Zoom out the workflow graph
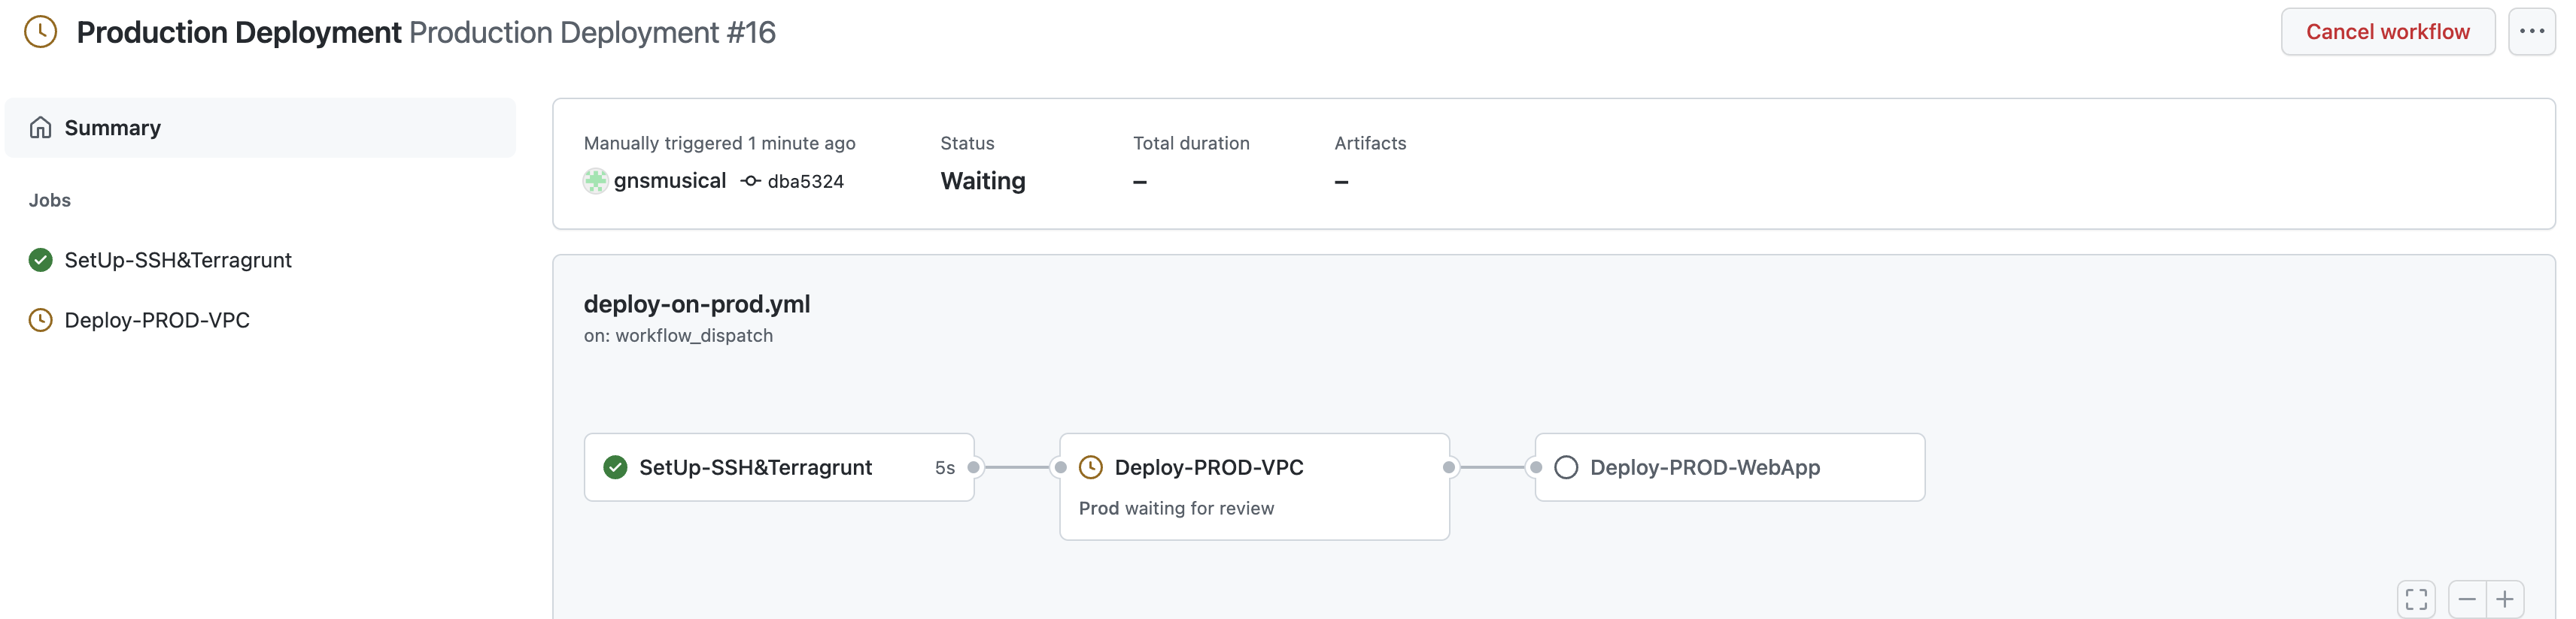 point(2467,599)
